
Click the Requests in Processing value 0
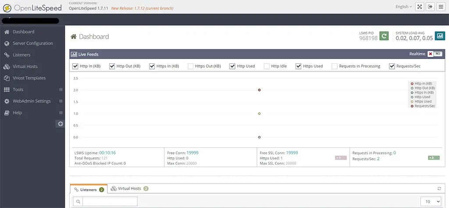click(x=394, y=153)
